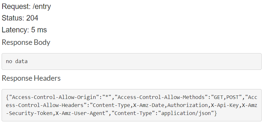Click the Latency: 5 ms text

pos(24,30)
